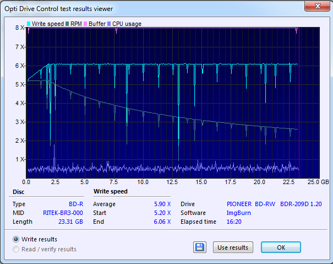Click the 8 X label on the vertical axis

20,28
